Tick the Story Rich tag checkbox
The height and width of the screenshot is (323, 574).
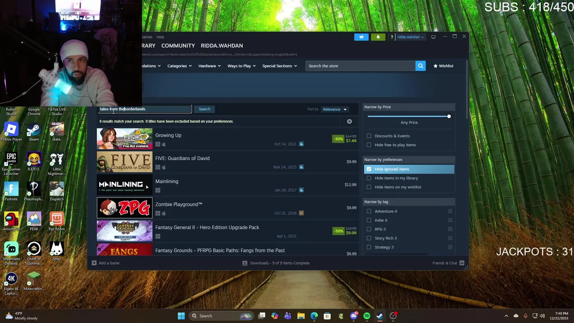(369, 238)
